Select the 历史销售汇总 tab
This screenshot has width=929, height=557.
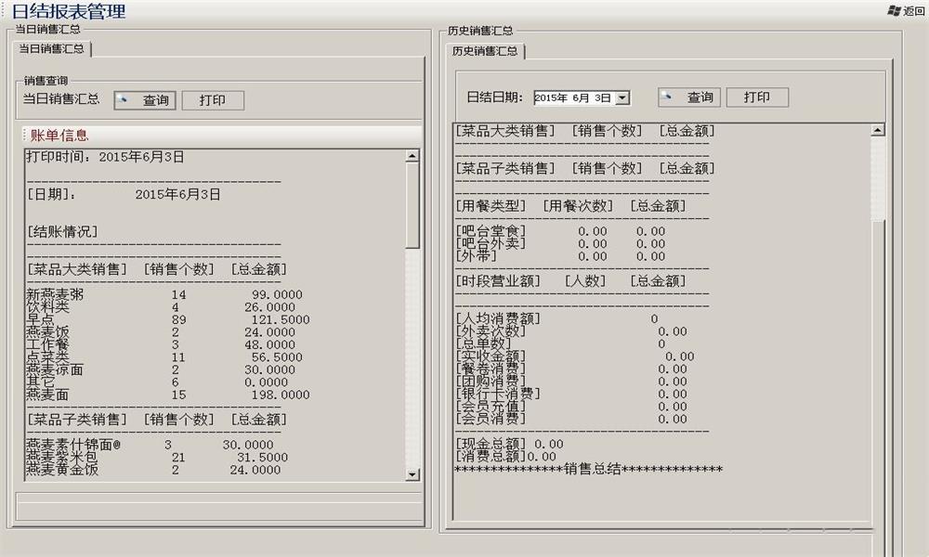[x=485, y=51]
